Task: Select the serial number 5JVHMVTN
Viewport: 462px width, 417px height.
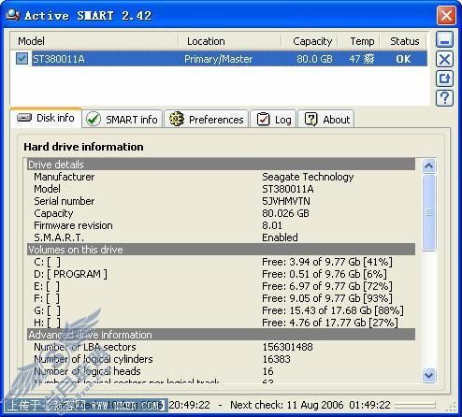Action: pyautogui.click(x=286, y=201)
